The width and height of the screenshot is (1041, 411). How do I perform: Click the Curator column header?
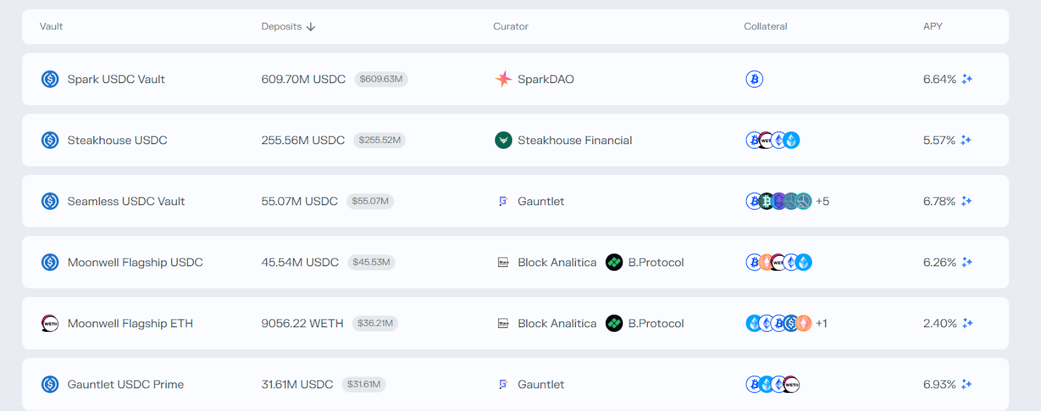coord(511,27)
